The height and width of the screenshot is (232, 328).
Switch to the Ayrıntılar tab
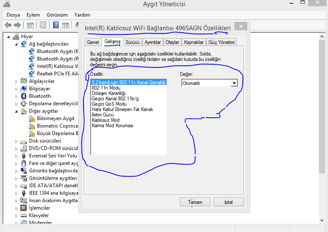153,42
